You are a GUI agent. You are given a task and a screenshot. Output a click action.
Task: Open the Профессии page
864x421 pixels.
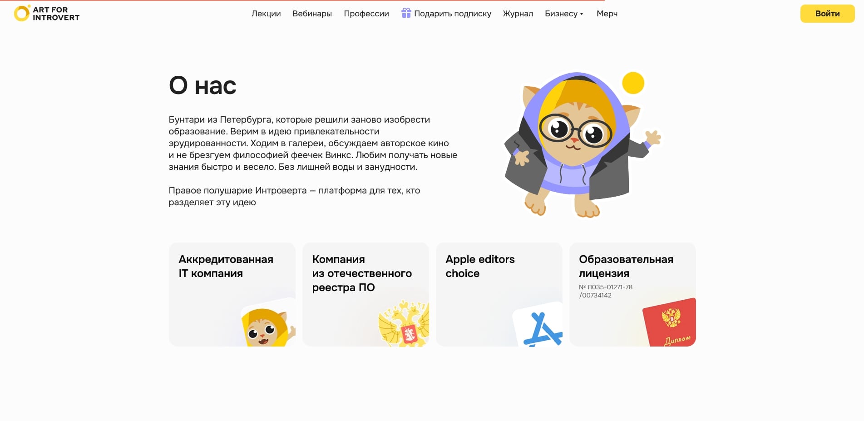click(366, 14)
